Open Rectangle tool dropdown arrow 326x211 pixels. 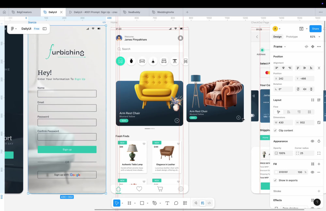tap(148, 203)
